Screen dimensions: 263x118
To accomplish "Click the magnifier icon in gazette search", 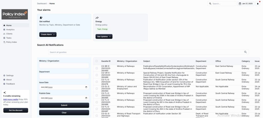I will 245,52.
